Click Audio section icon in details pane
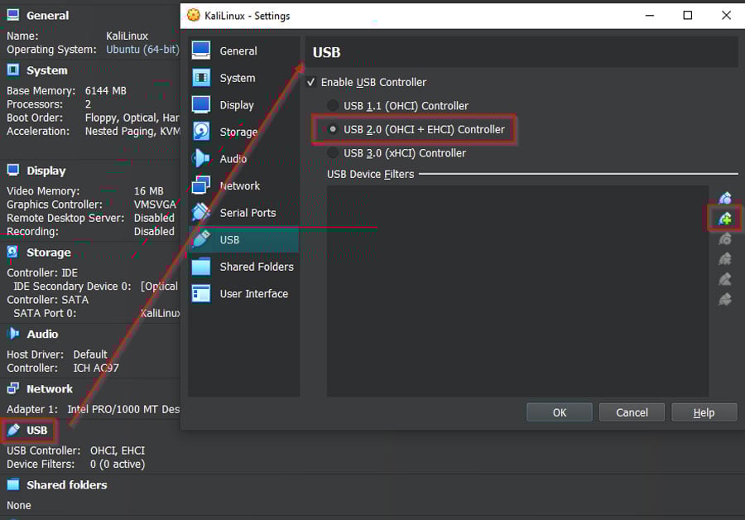Image resolution: width=745 pixels, height=520 pixels. click(13, 334)
